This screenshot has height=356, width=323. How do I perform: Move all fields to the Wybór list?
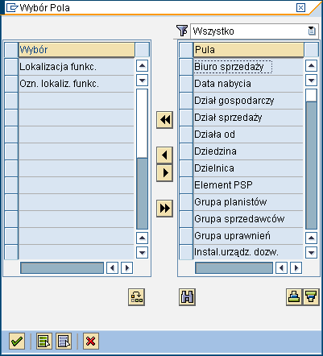coord(164,120)
